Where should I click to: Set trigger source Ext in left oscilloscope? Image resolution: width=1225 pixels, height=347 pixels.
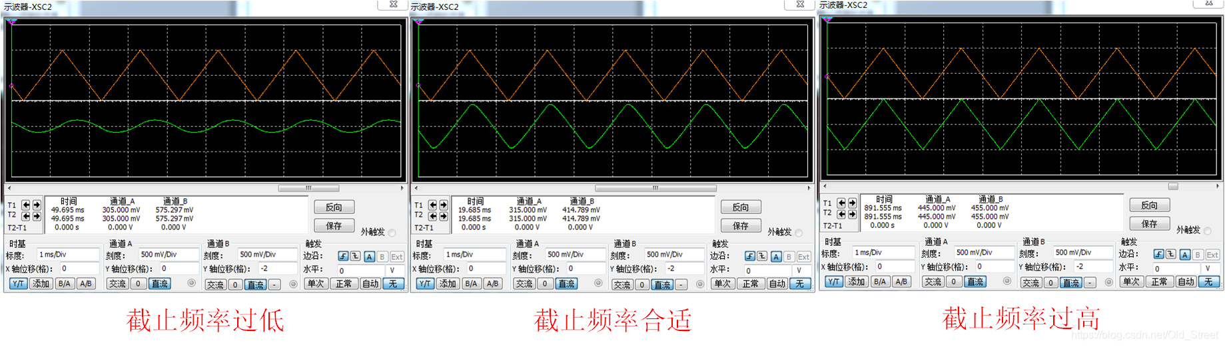pos(397,256)
